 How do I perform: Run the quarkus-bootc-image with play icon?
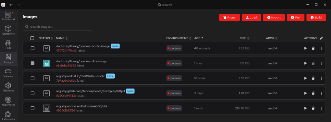pyautogui.click(x=305, y=48)
